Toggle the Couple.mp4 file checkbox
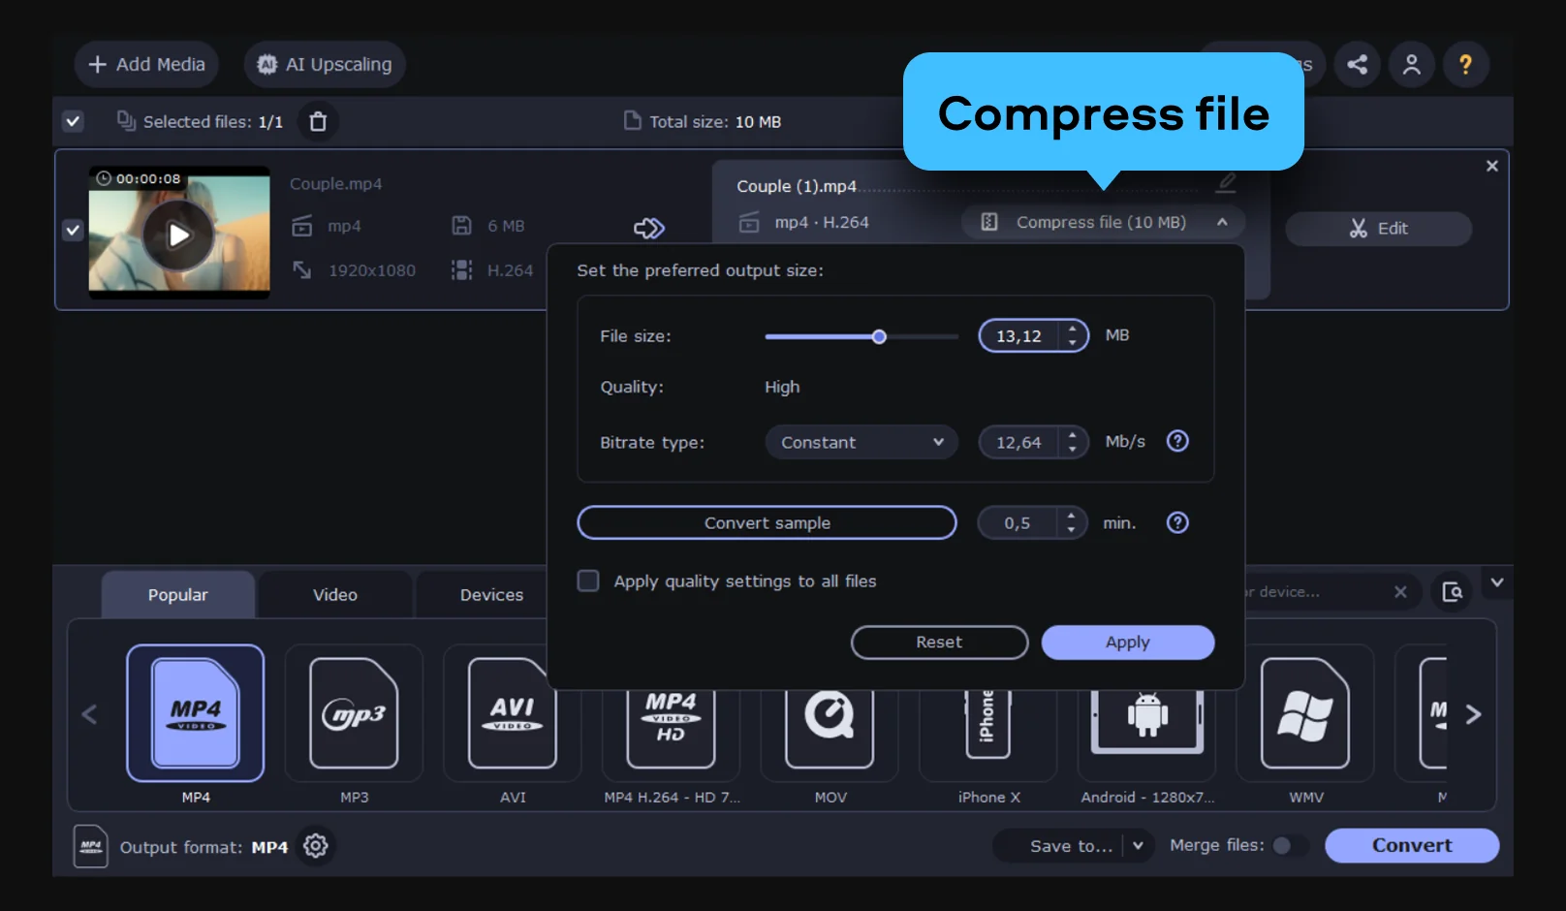 coord(73,231)
